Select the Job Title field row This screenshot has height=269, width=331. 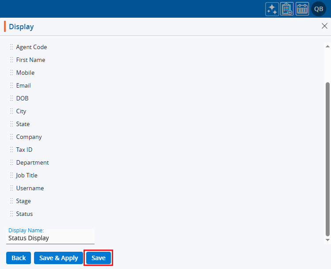(x=27, y=175)
